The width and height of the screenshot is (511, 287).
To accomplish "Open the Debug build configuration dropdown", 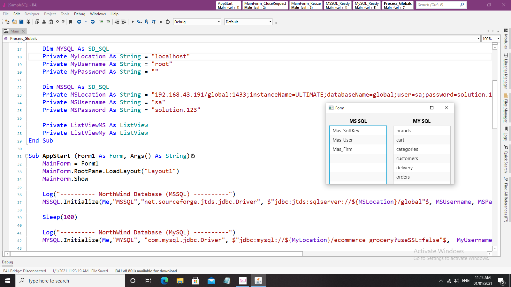I will (197, 22).
